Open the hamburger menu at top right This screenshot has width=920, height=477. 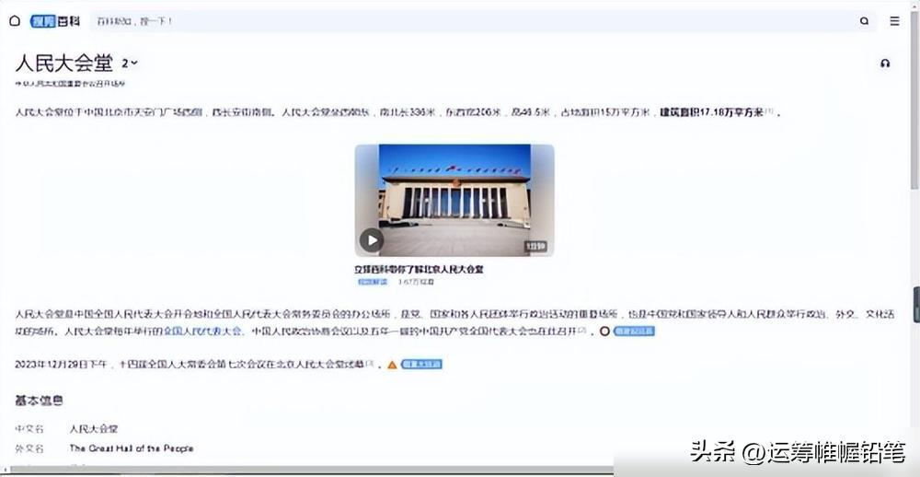tap(894, 20)
